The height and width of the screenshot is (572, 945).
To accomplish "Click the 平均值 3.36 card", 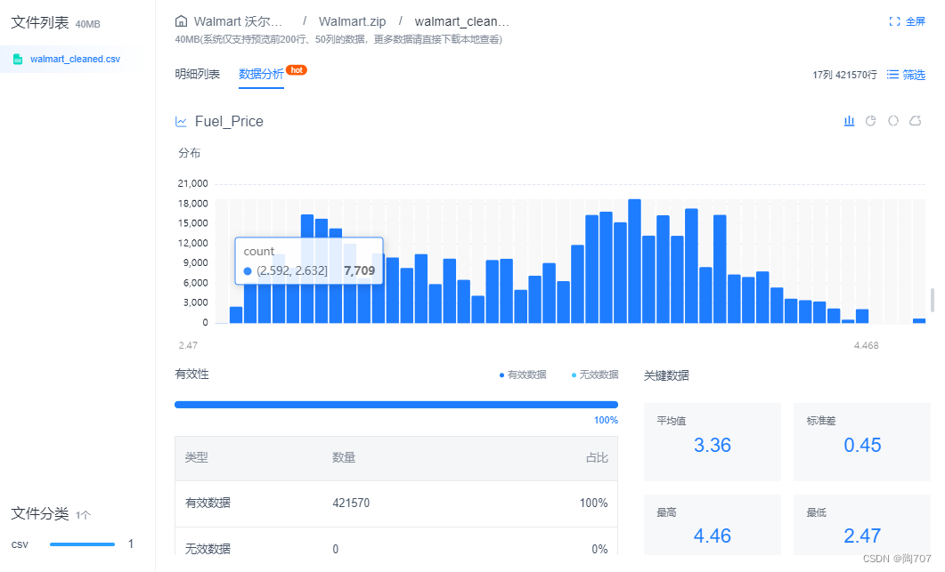I will click(713, 442).
